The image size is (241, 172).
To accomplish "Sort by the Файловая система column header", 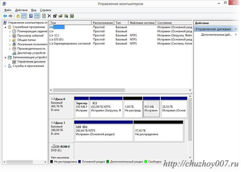I will coord(142,23).
